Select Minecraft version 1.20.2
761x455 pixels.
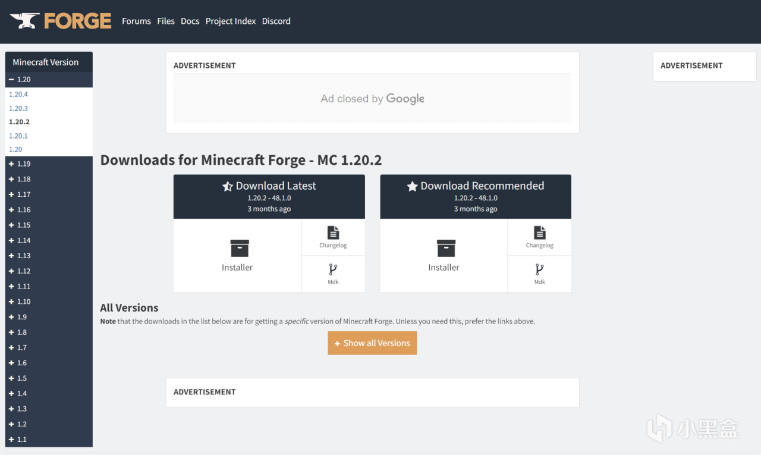[x=19, y=122]
